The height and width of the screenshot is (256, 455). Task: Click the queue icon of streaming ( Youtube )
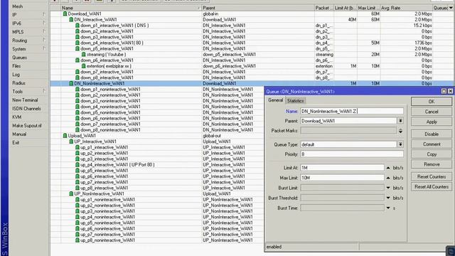click(x=84, y=54)
